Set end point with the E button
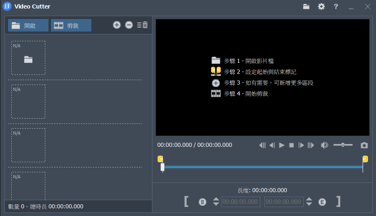This screenshot has height=216, width=376. tap(322, 202)
